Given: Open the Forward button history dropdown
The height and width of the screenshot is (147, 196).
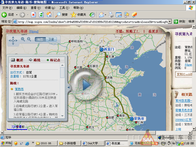Looking at the screenshot, I should [x=28, y=15].
